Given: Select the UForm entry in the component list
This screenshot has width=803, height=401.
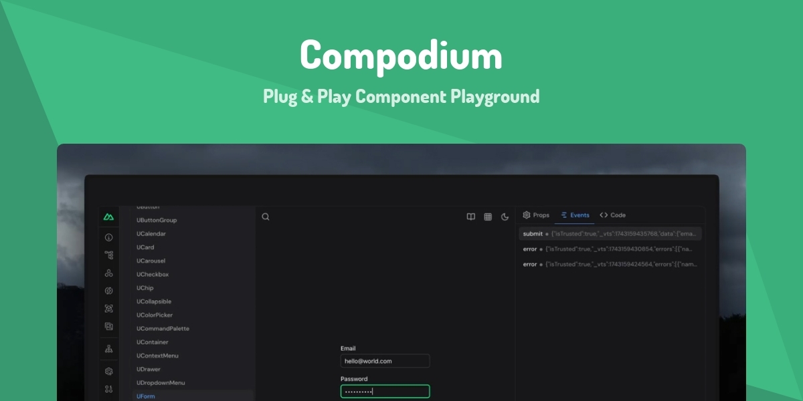Looking at the screenshot, I should 147,396.
